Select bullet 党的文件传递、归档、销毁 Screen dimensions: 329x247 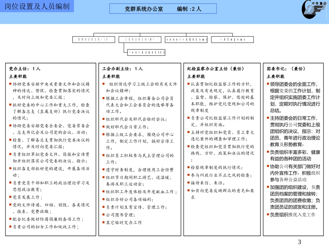click(x=50, y=208)
